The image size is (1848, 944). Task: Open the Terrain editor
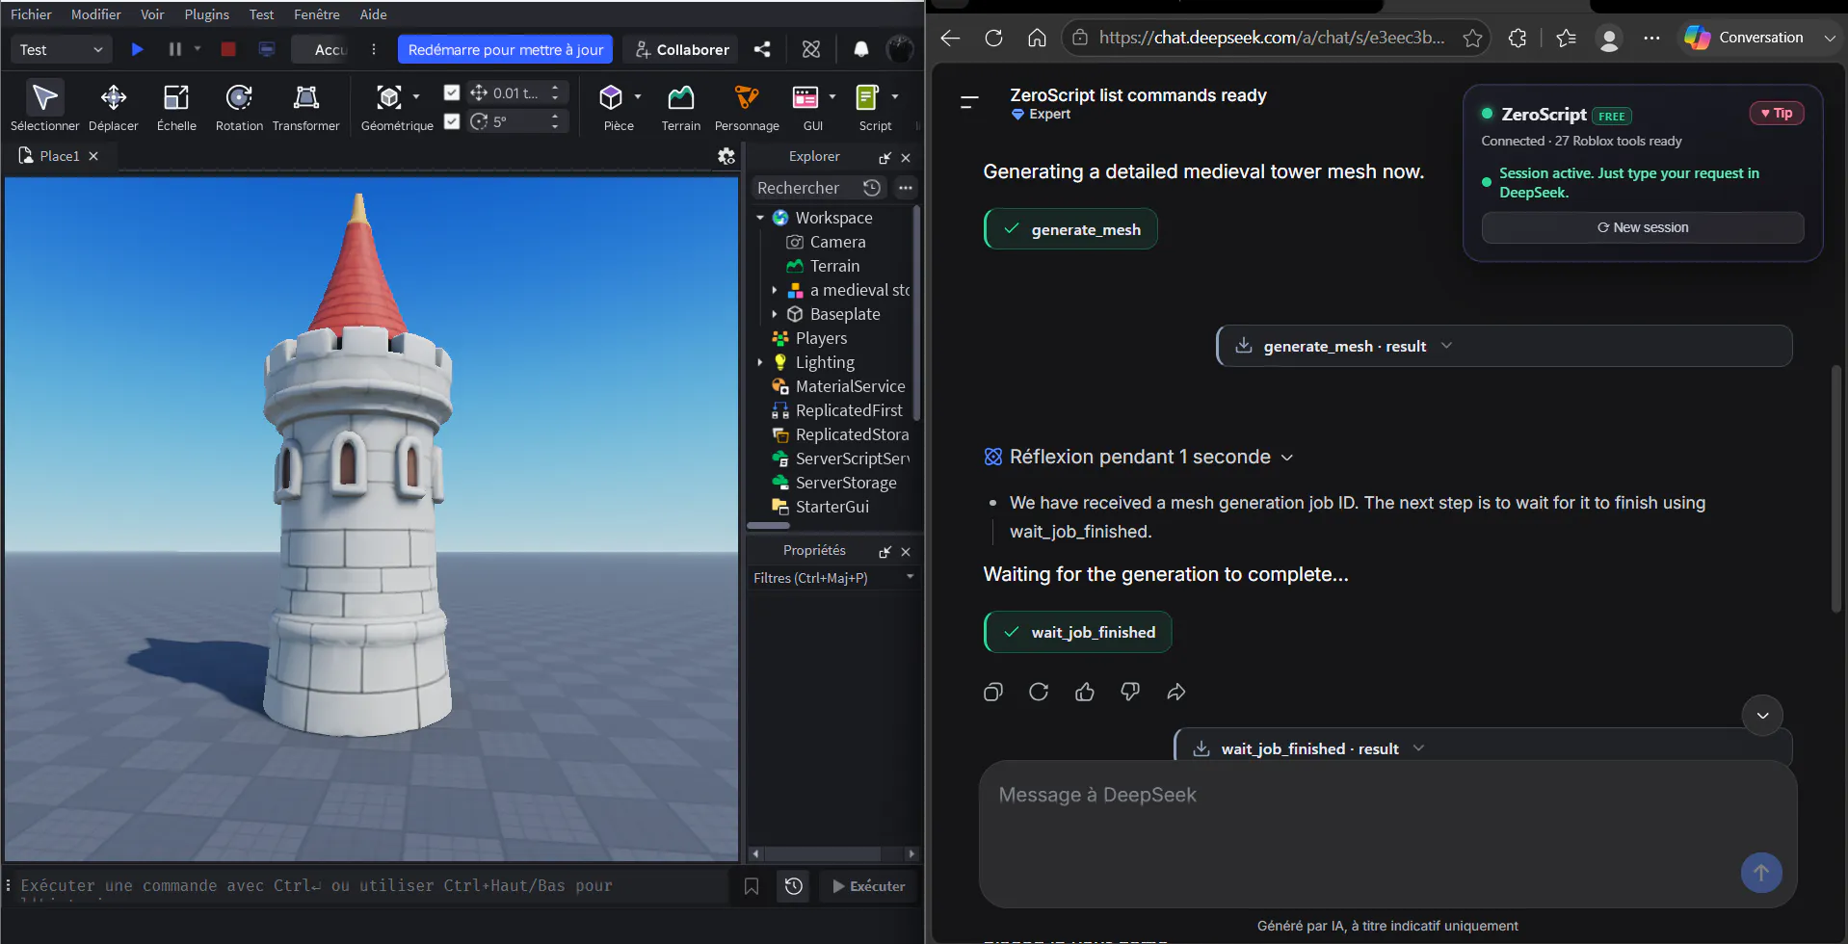click(681, 106)
